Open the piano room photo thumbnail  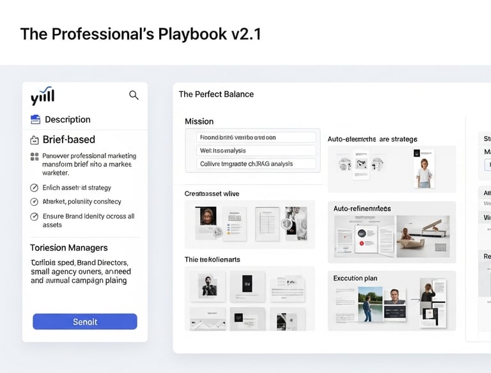pyautogui.click(x=423, y=236)
